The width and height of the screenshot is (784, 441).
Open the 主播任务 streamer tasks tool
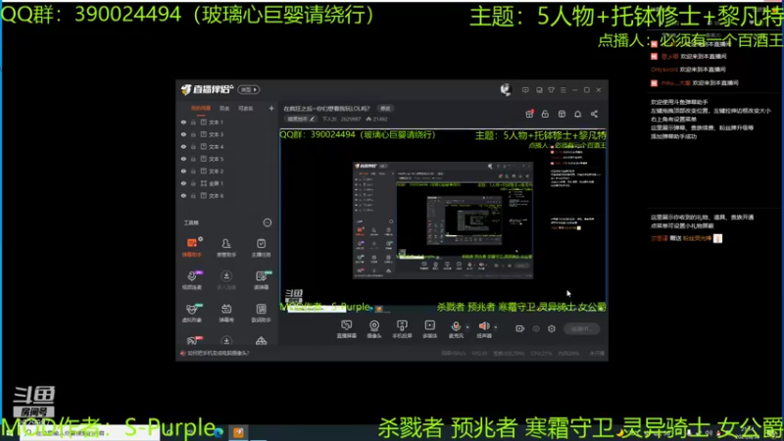click(x=261, y=248)
